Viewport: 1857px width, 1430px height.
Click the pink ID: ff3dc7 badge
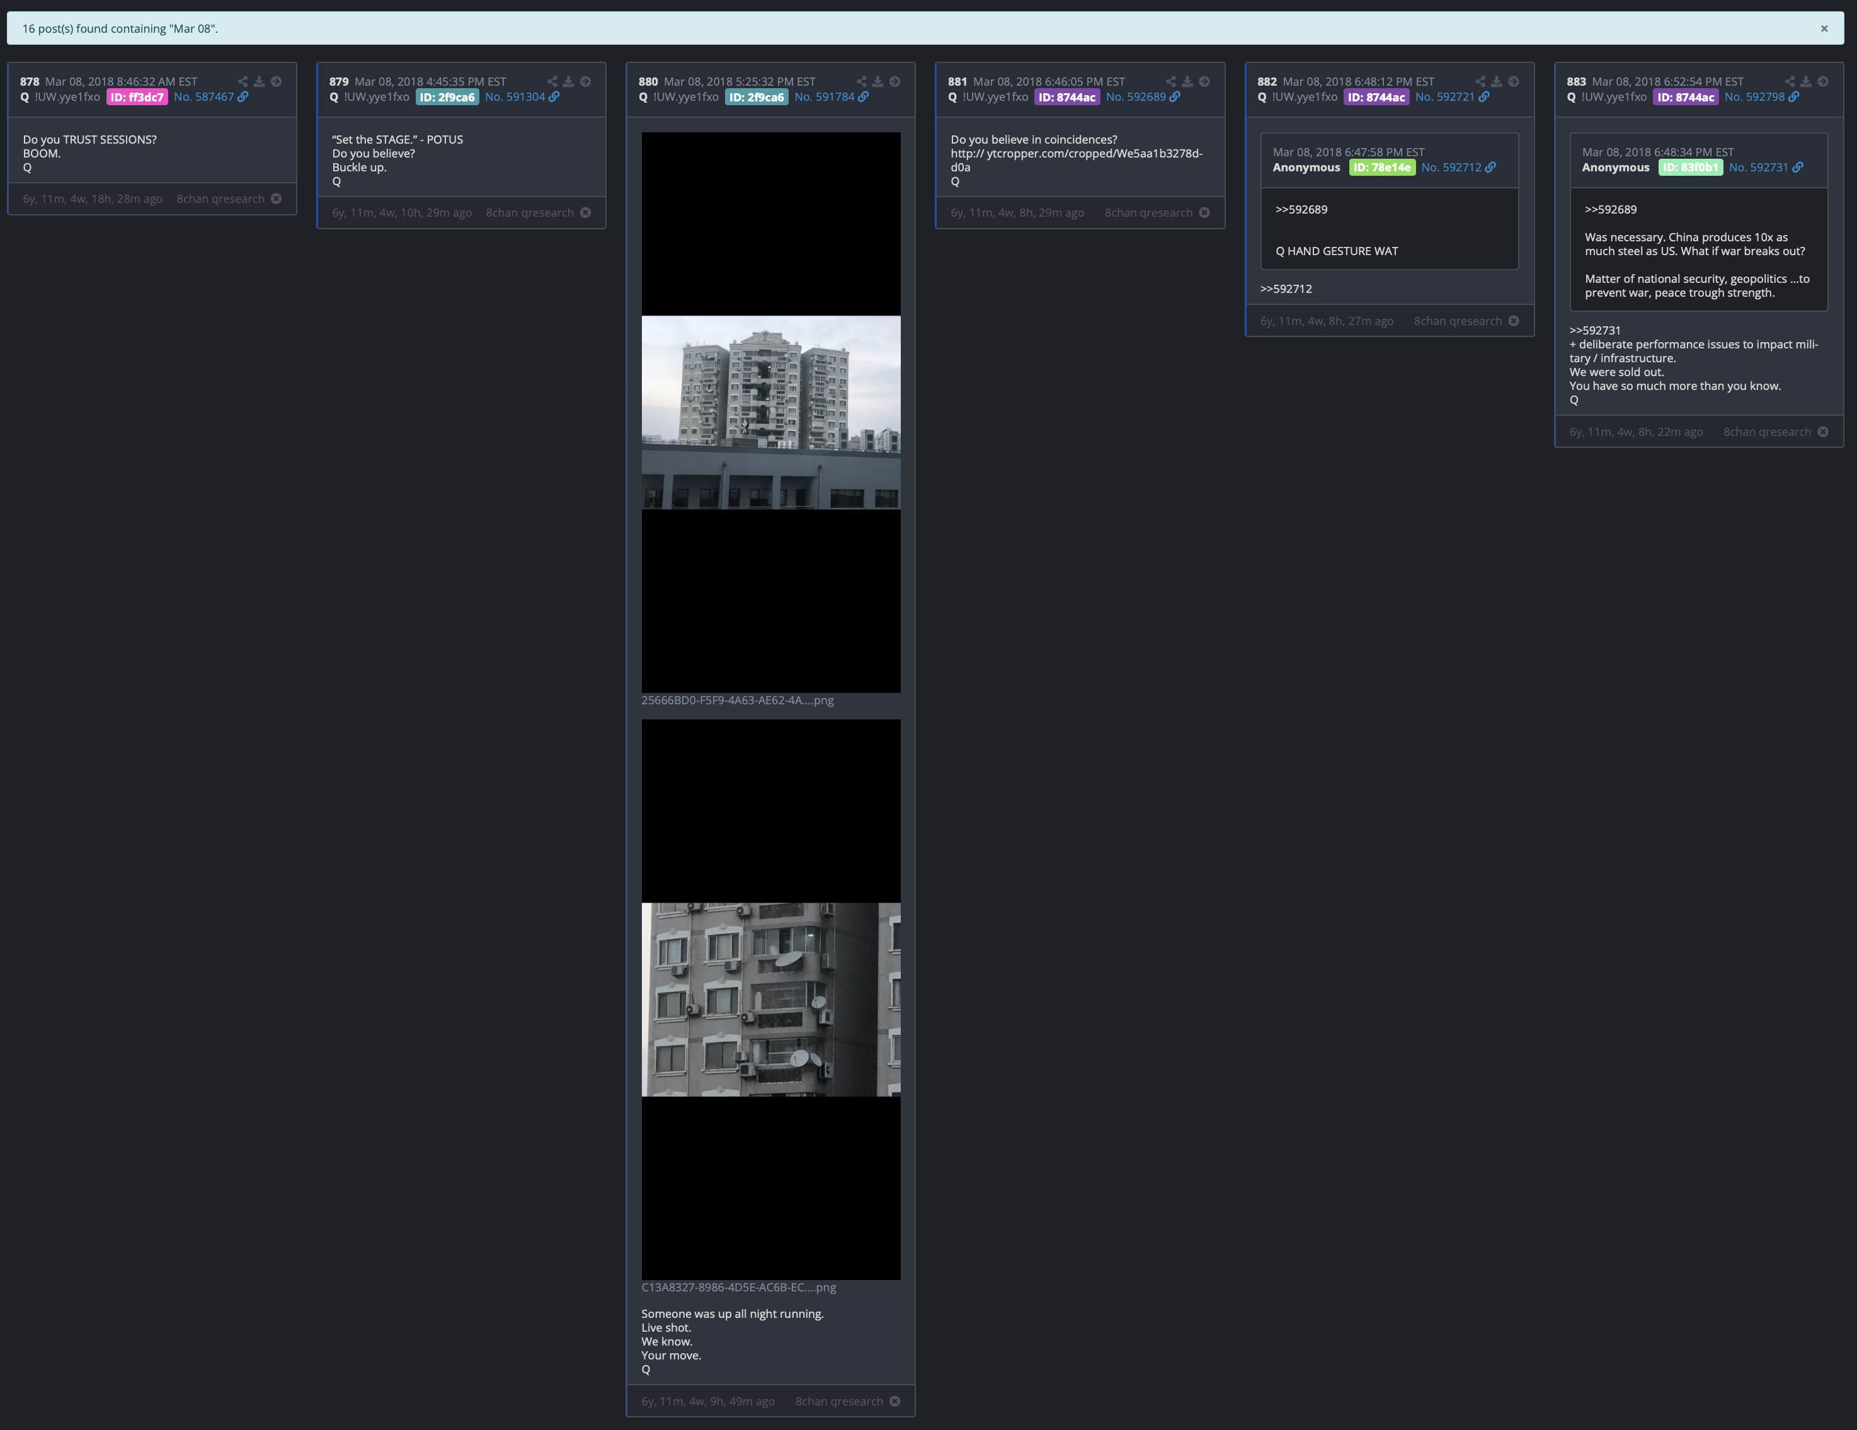coord(137,97)
